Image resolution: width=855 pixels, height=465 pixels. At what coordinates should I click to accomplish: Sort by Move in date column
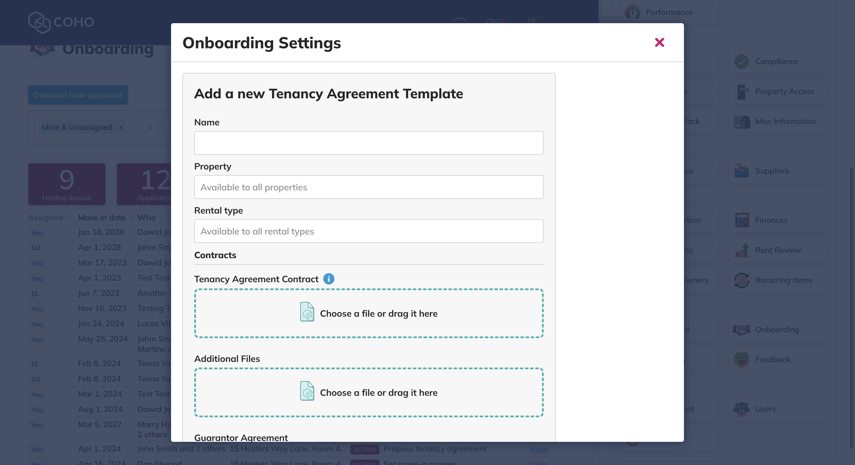point(105,218)
